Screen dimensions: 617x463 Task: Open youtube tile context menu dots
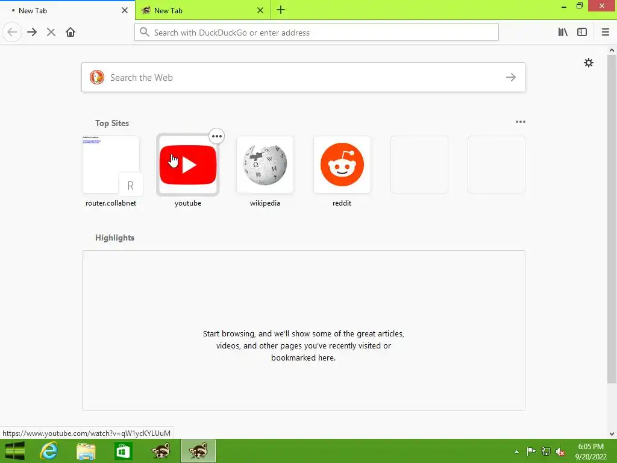(x=217, y=136)
